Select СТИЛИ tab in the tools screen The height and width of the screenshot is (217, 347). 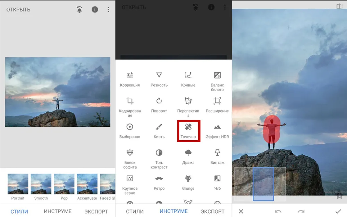tap(135, 211)
